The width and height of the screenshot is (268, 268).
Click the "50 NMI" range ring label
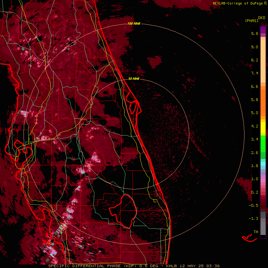[134, 79]
